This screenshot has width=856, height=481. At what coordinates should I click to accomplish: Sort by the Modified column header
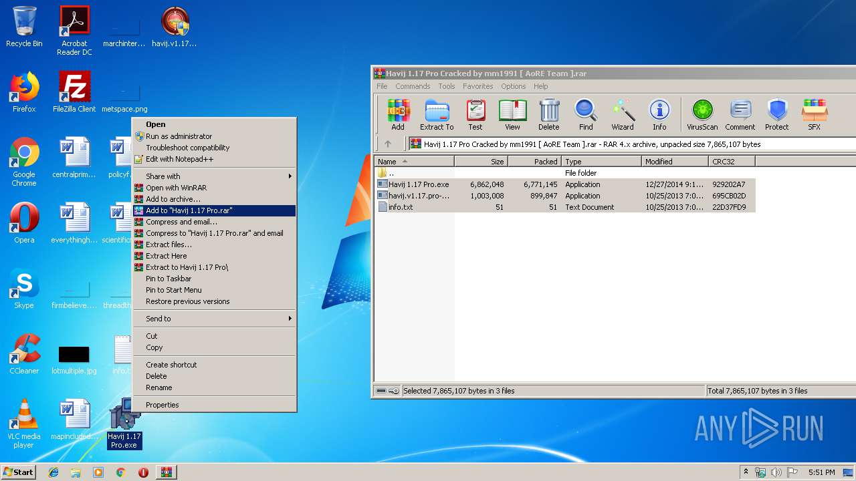(x=675, y=161)
